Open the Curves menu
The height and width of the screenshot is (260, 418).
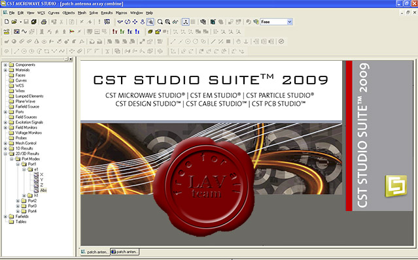54,13
